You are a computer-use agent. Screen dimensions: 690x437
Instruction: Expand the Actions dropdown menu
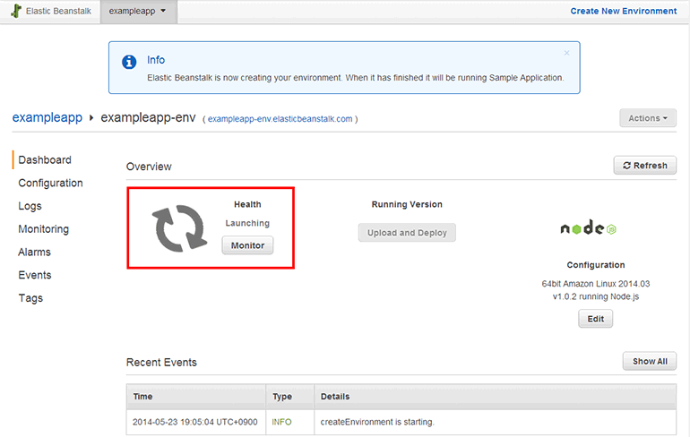[x=647, y=118]
